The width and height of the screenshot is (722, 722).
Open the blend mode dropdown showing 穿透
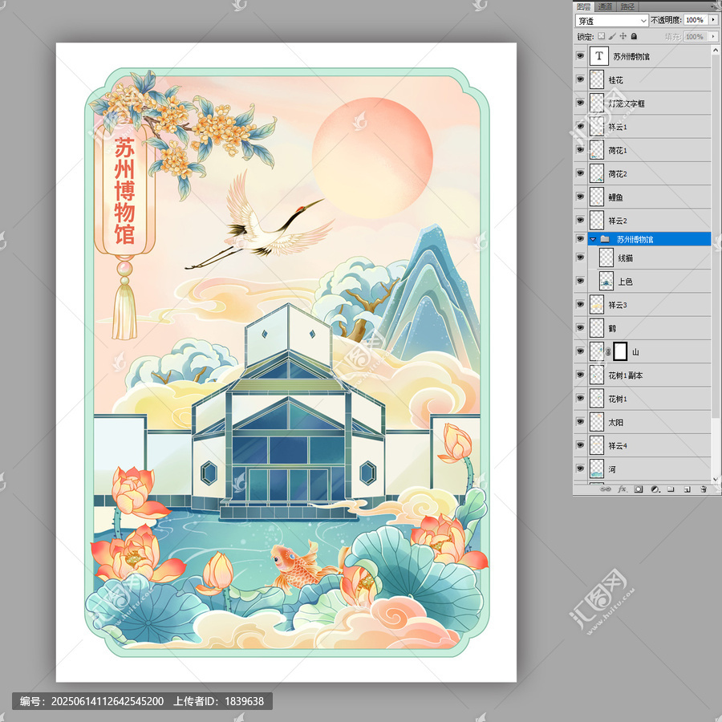[x=611, y=21]
